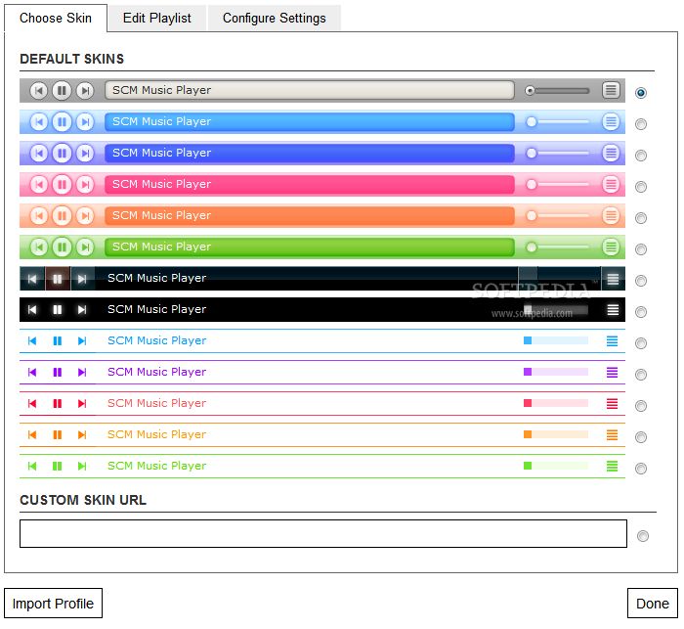This screenshot has width=684, height=629.
Task: Open the Configure Settings tab
Action: click(274, 18)
